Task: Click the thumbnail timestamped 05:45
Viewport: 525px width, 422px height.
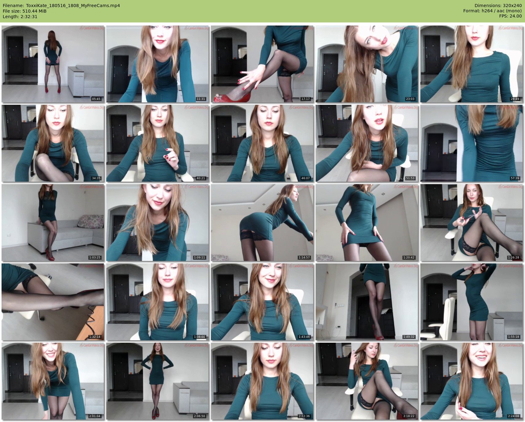Action: (53, 64)
